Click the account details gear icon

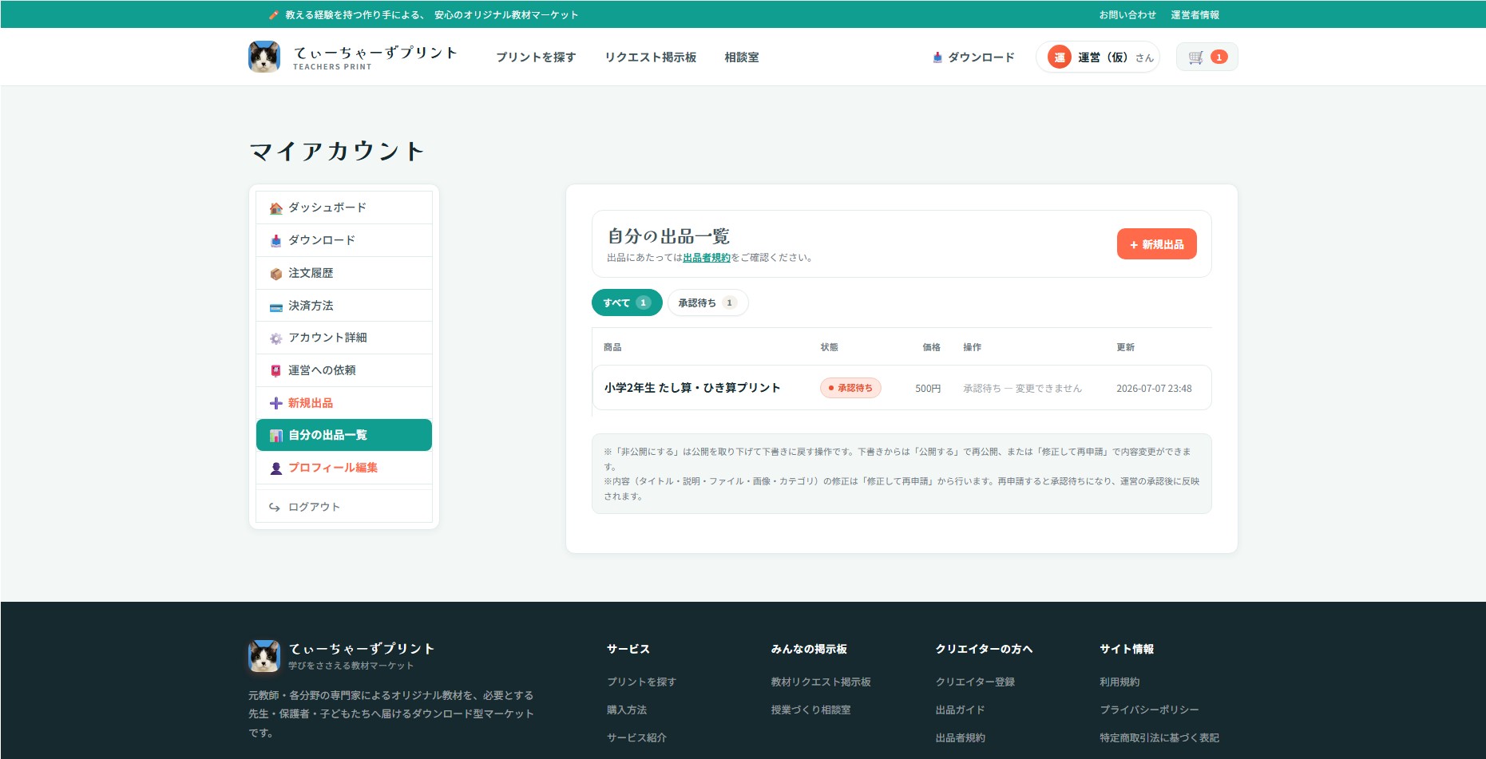[275, 338]
